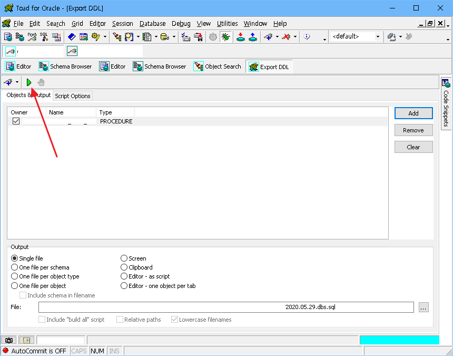The image size is (453, 356).
Task: Open a new Editor from main toolbar
Action: coord(8,37)
